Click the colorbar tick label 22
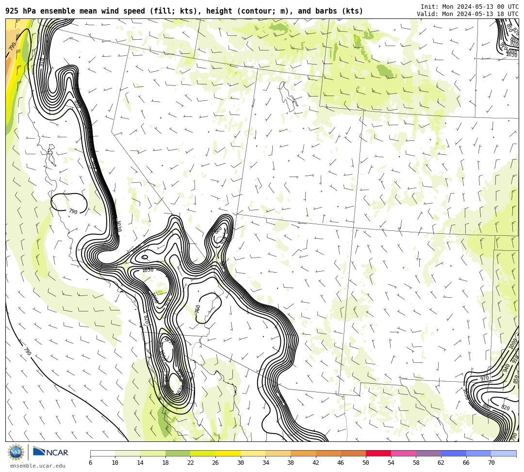Viewport: 524px width, 472px height. 191,463
